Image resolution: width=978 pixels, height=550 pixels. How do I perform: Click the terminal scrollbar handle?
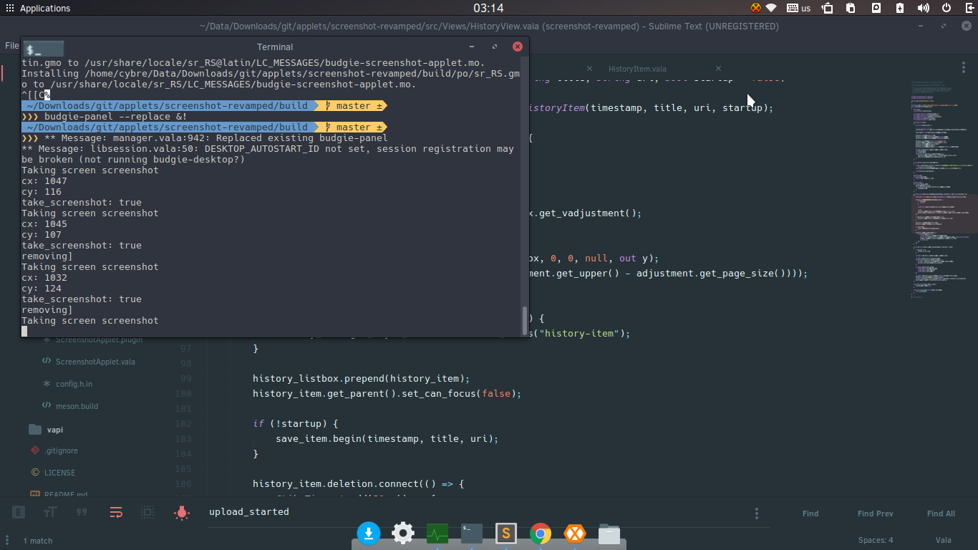click(524, 319)
